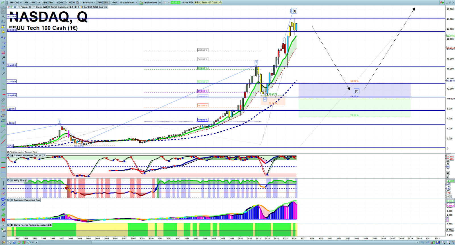This screenshot has height=245, width=455.
Task: Toggle the Cierre (W) checkbox
Action: point(34,7)
